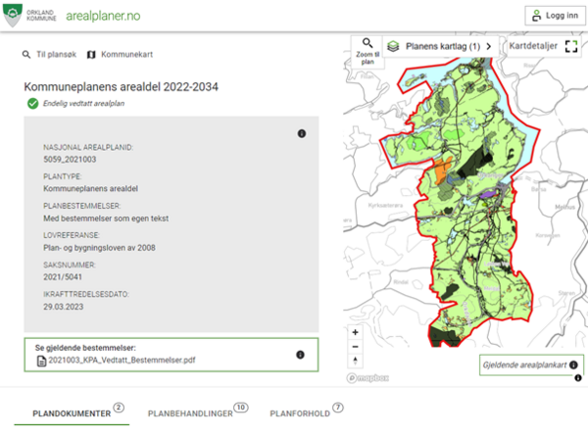
Task: Open the Kartdetaljer panel
Action: pyautogui.click(x=532, y=46)
